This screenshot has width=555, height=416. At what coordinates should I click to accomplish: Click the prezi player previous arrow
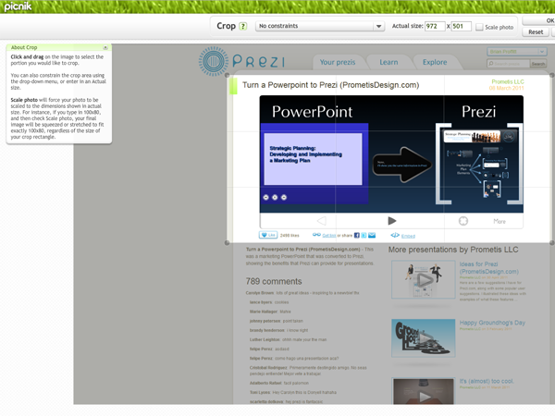point(321,221)
